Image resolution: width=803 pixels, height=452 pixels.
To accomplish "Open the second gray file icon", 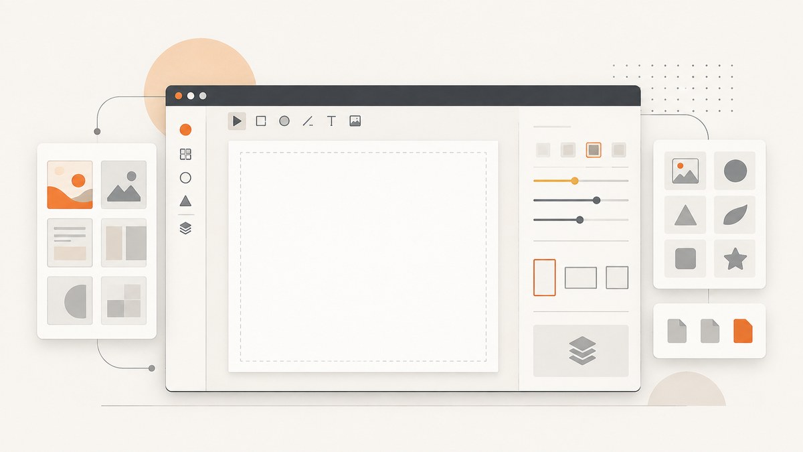I will [x=710, y=331].
